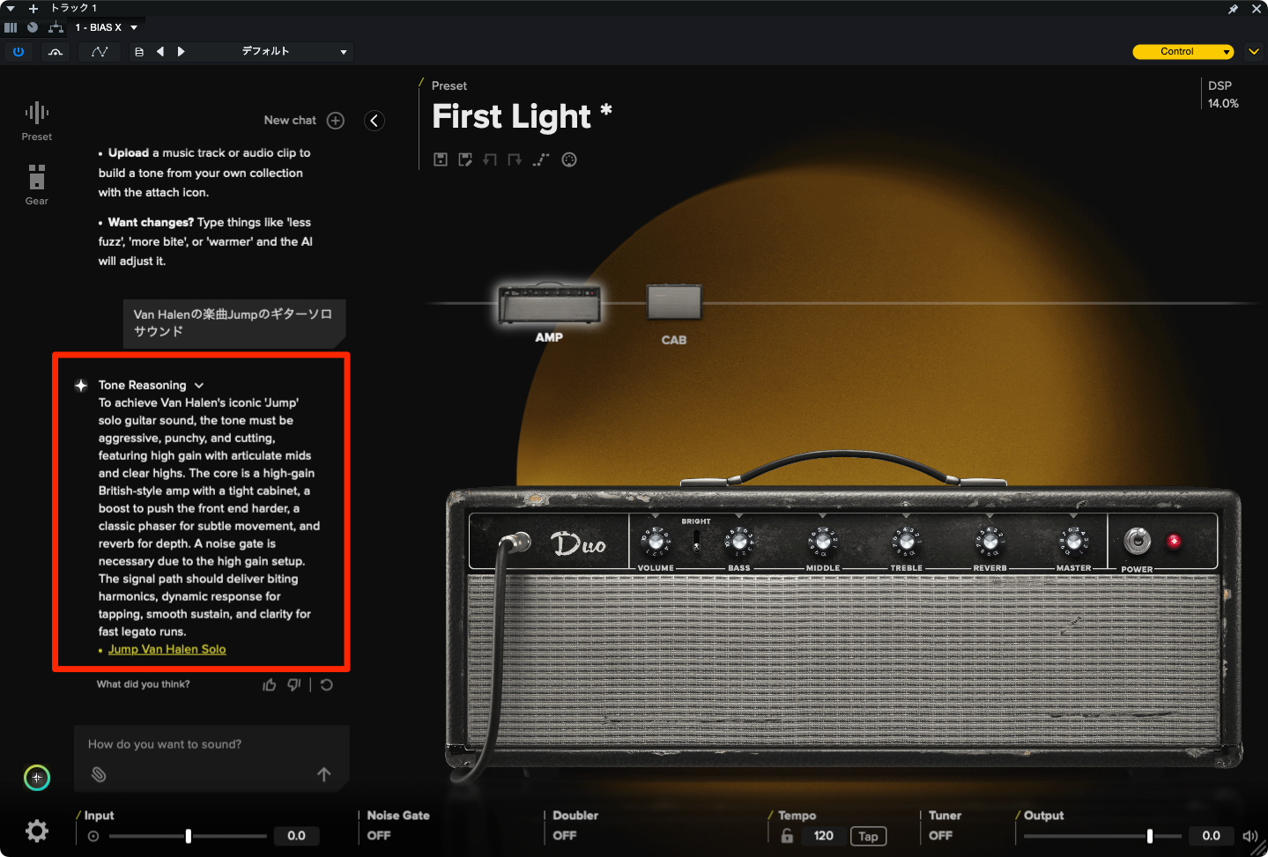Open the Gear panel in sidebar
This screenshot has height=857, width=1268.
point(37,184)
